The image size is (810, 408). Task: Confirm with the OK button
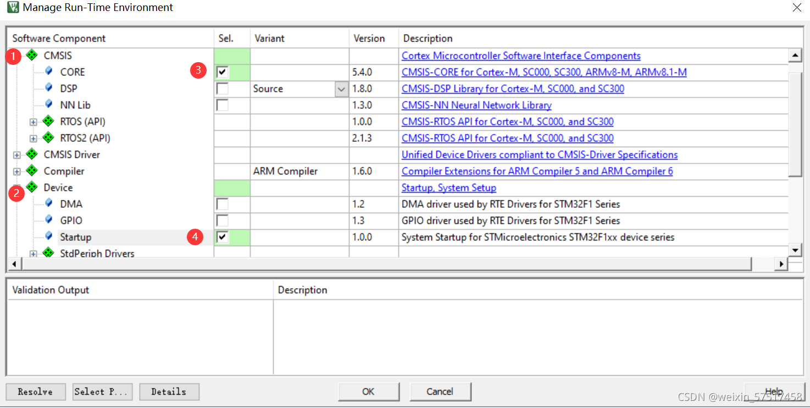coord(369,392)
